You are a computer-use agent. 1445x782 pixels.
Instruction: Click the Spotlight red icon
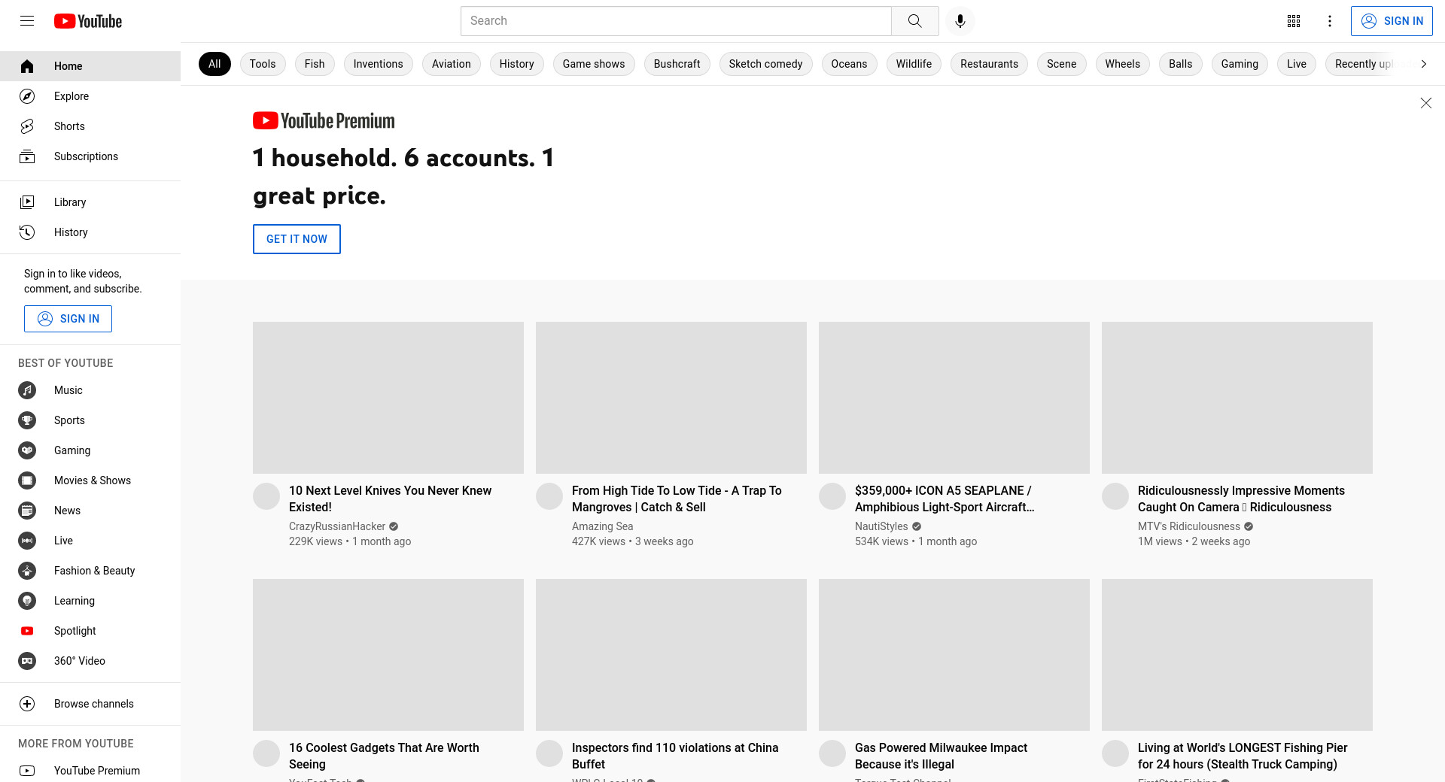(x=27, y=631)
